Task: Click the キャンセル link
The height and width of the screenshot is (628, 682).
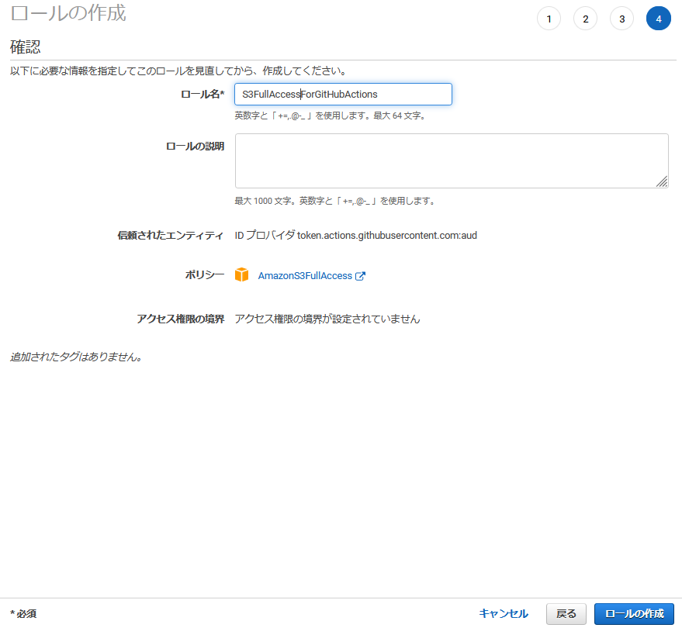Action: pyautogui.click(x=504, y=614)
